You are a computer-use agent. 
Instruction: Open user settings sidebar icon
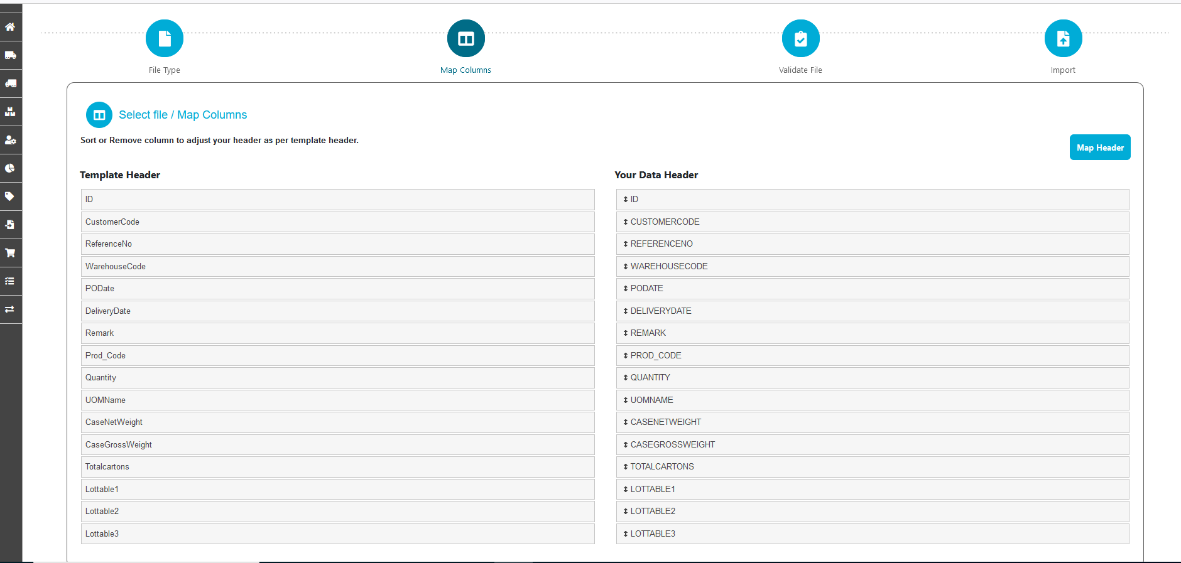coord(10,140)
